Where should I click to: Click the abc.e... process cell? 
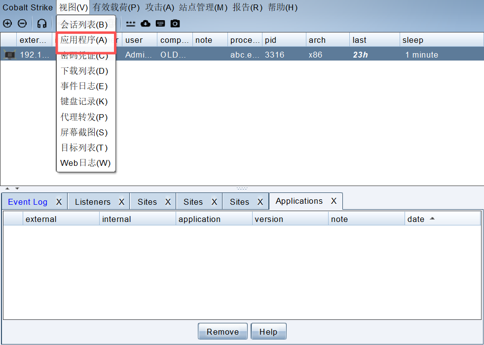point(245,55)
